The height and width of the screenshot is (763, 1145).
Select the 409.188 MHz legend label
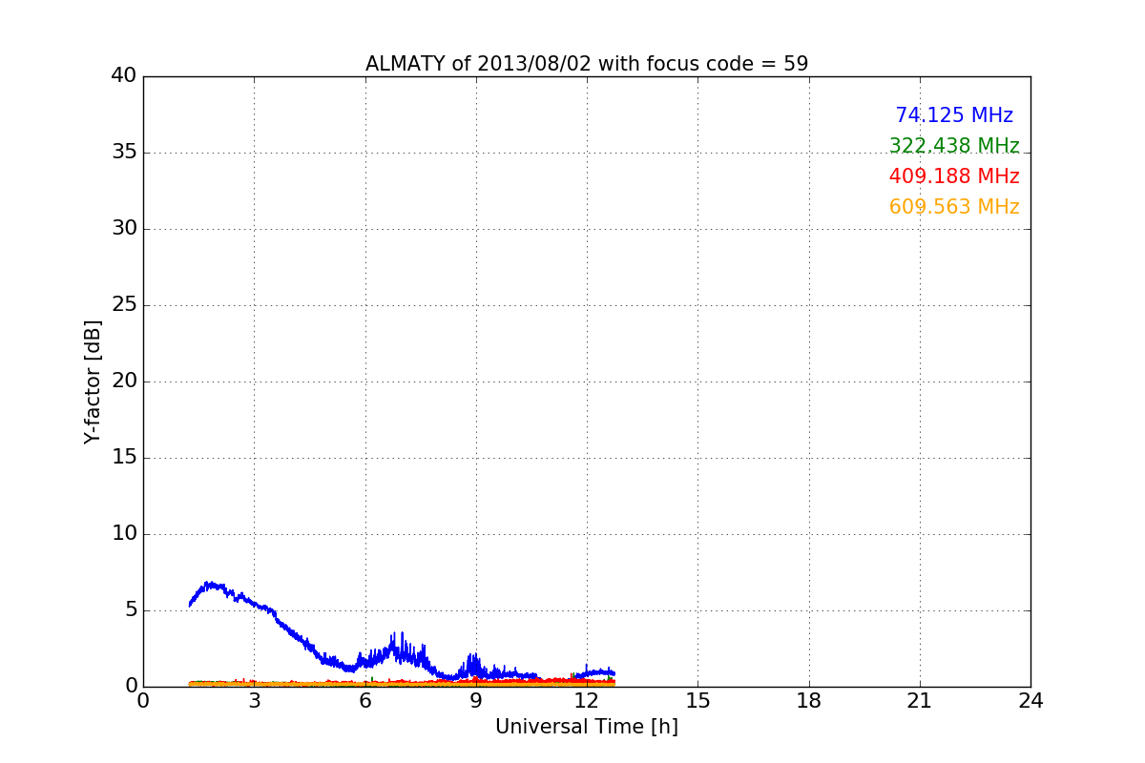click(x=954, y=176)
